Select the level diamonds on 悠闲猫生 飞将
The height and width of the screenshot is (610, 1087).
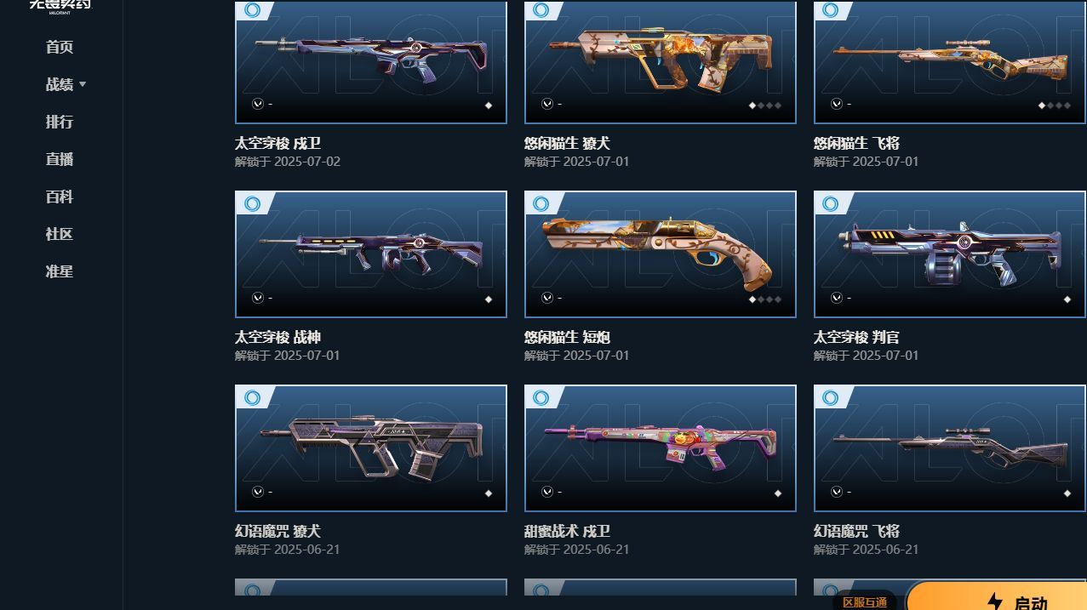pos(1054,105)
